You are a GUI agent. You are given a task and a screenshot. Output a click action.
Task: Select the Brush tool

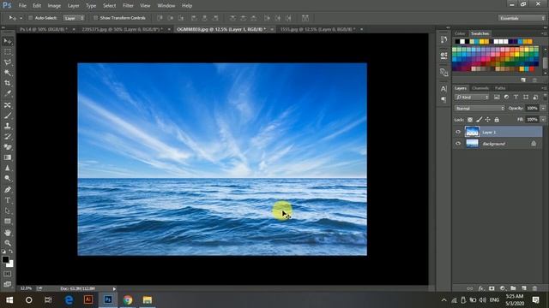coord(8,115)
